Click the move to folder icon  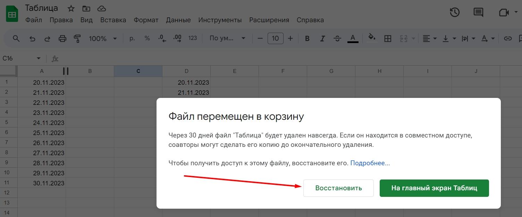click(86, 9)
